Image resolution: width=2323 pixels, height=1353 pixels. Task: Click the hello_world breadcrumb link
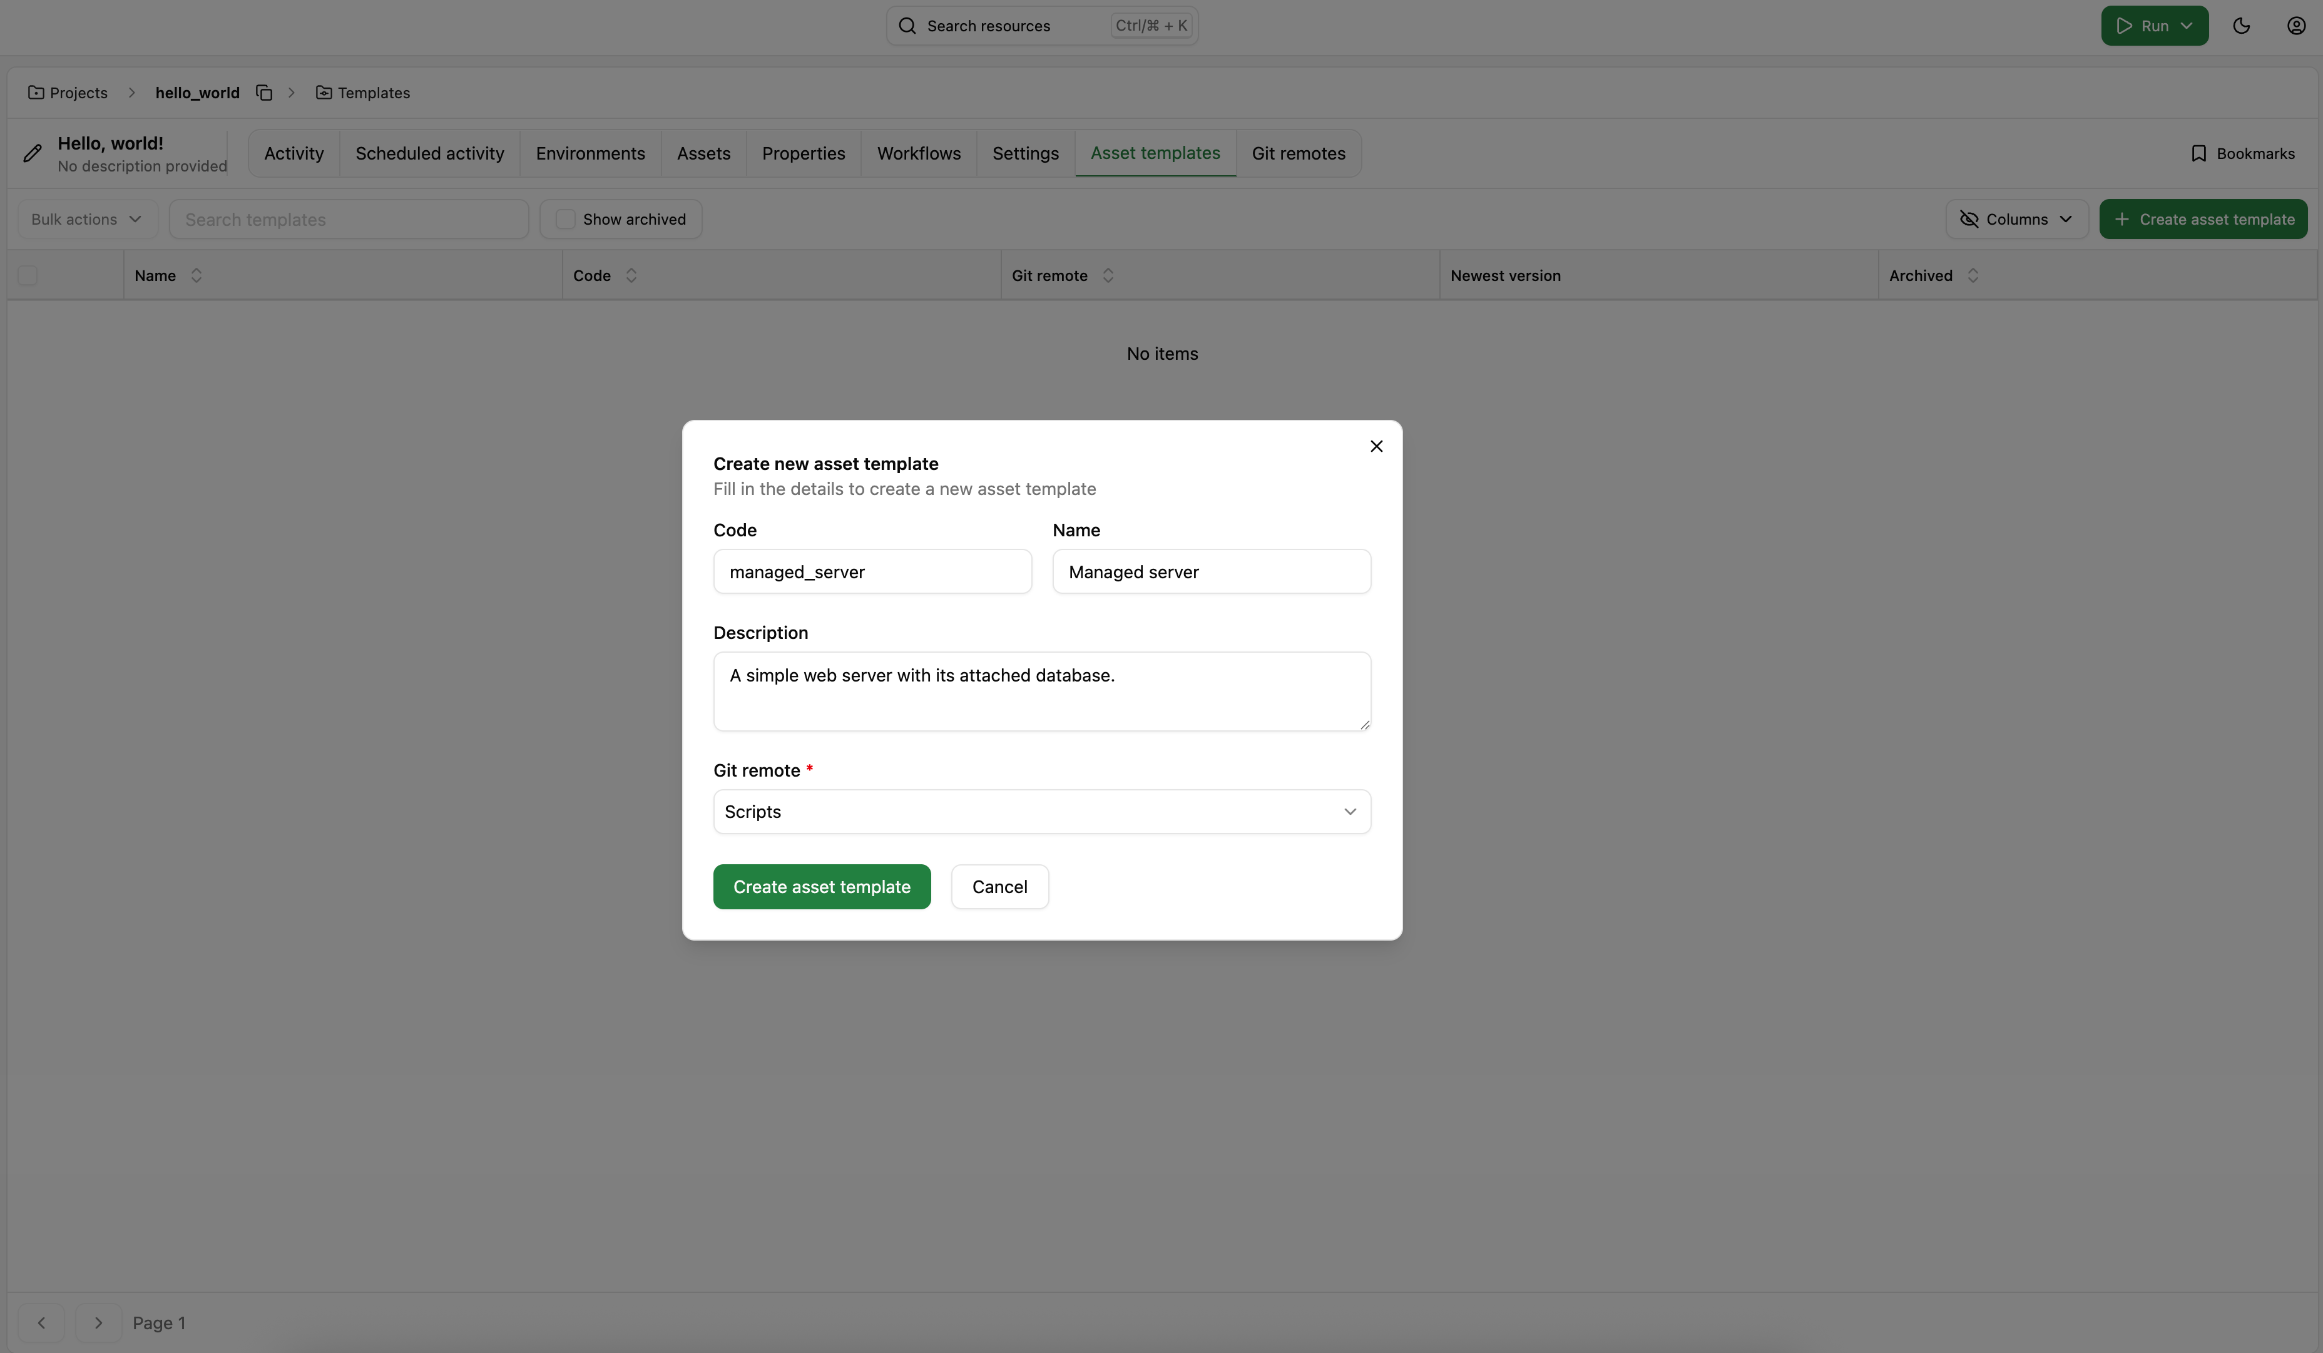coord(197,92)
